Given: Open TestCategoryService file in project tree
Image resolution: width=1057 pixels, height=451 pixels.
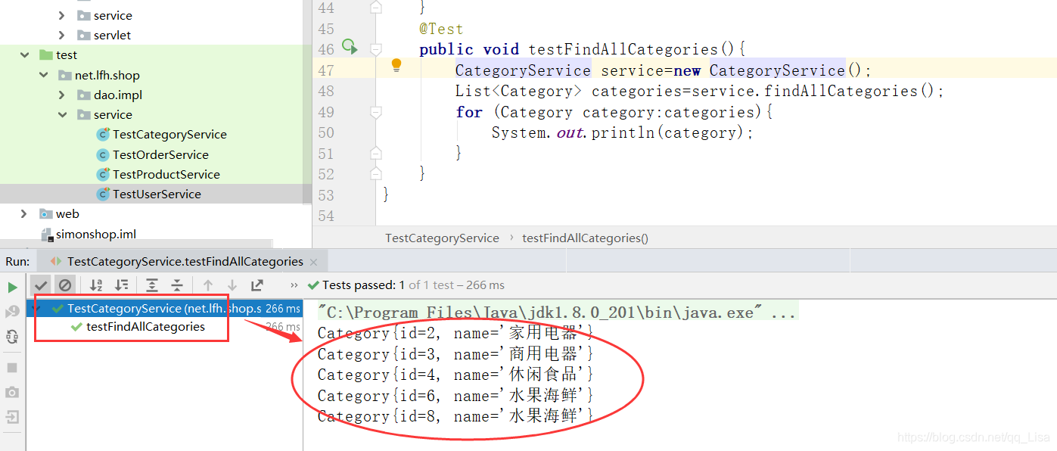Looking at the screenshot, I should pos(169,135).
